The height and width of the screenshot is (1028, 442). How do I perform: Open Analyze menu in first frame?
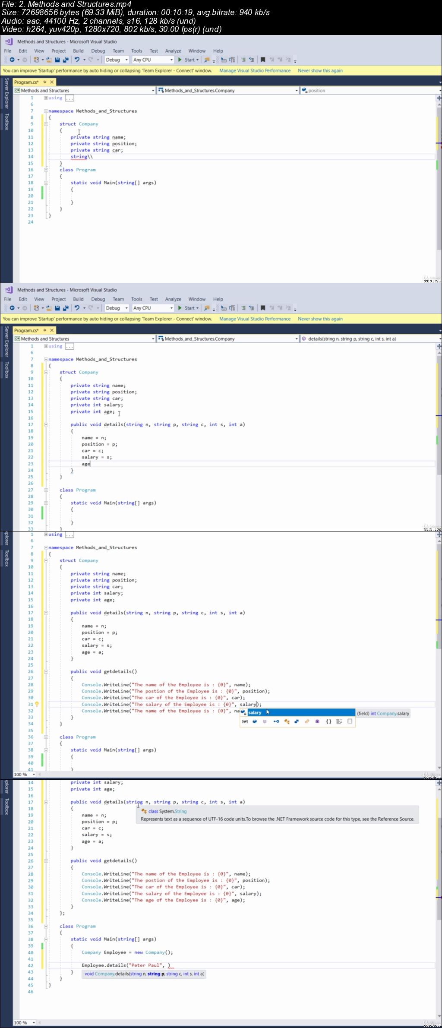point(173,51)
